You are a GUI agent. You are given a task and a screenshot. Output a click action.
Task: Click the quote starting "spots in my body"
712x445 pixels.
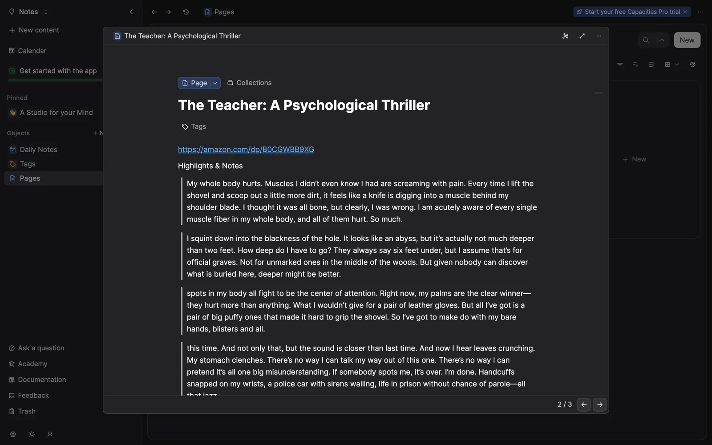[x=359, y=311]
